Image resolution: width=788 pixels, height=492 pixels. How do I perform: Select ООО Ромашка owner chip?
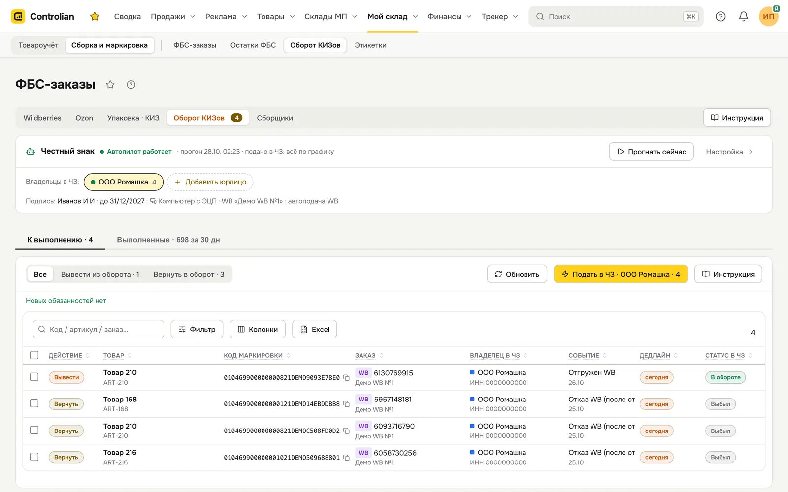pyautogui.click(x=124, y=182)
